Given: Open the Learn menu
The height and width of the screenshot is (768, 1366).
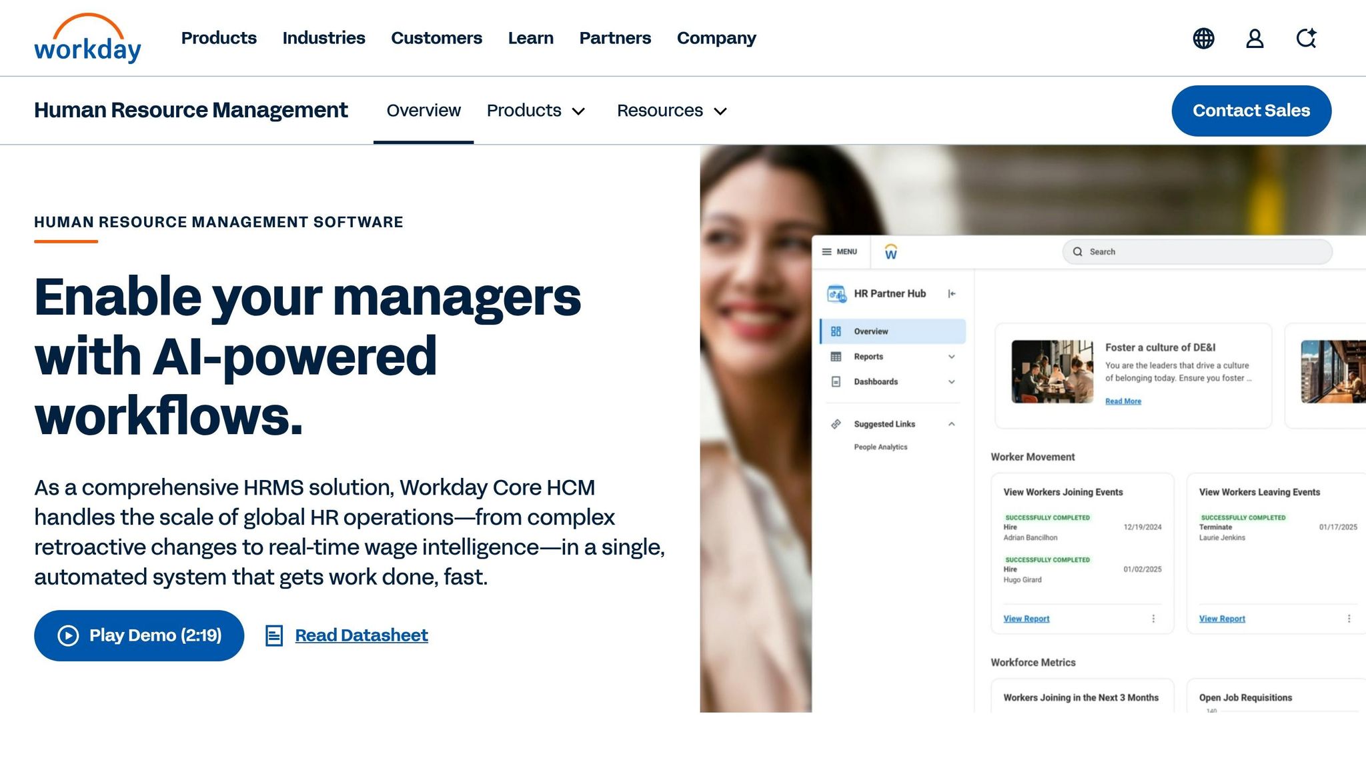Looking at the screenshot, I should 530,38.
